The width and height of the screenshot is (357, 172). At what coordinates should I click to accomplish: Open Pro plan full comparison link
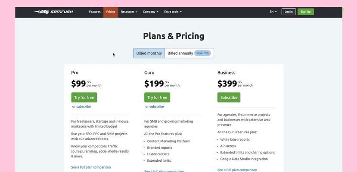coord(91,167)
